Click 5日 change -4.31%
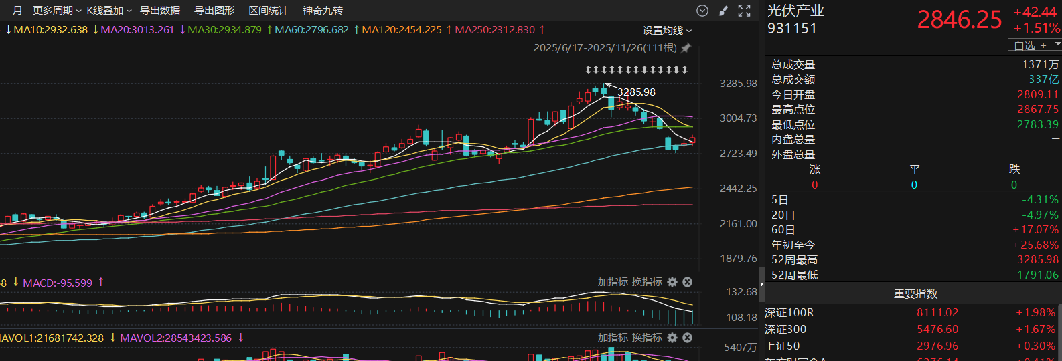The height and width of the screenshot is (361, 1062). (1040, 199)
